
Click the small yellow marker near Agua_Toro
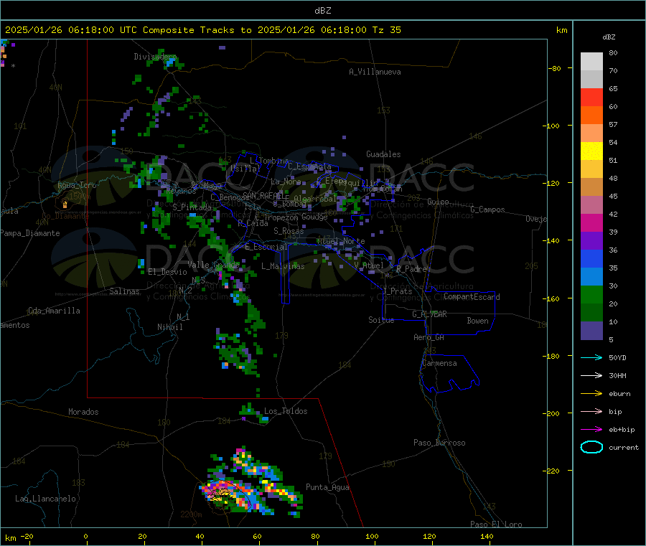(x=65, y=204)
